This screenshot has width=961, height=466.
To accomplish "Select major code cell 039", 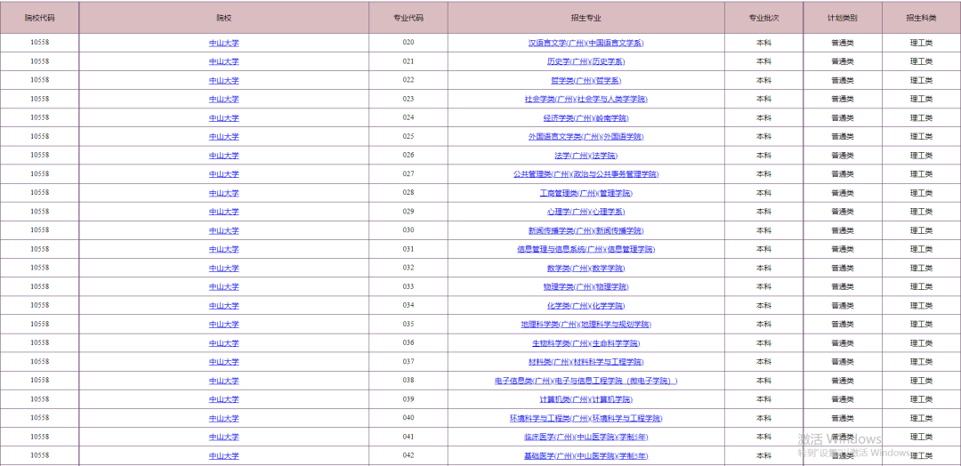I will (x=408, y=398).
